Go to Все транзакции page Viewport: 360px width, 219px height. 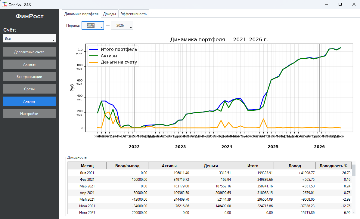(29, 77)
